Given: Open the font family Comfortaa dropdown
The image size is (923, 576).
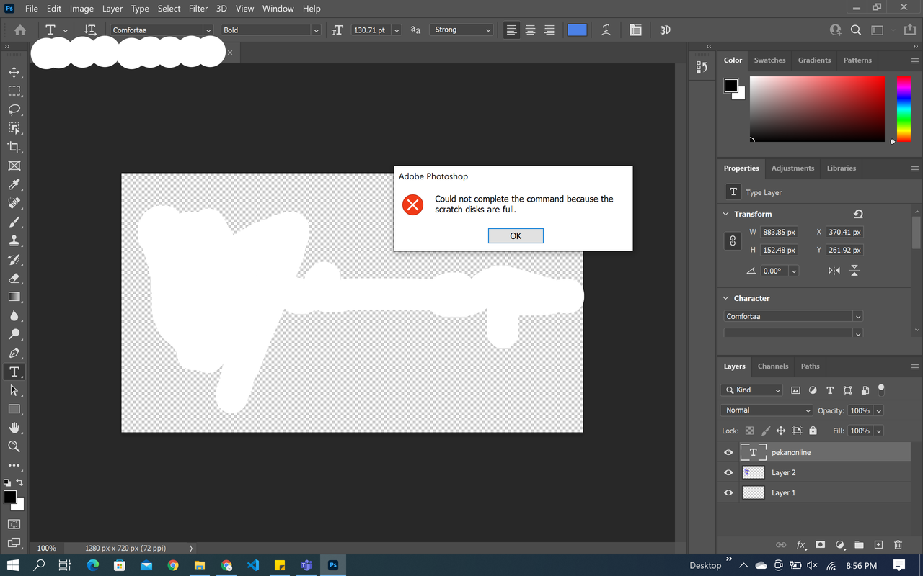Looking at the screenshot, I should 208,30.
